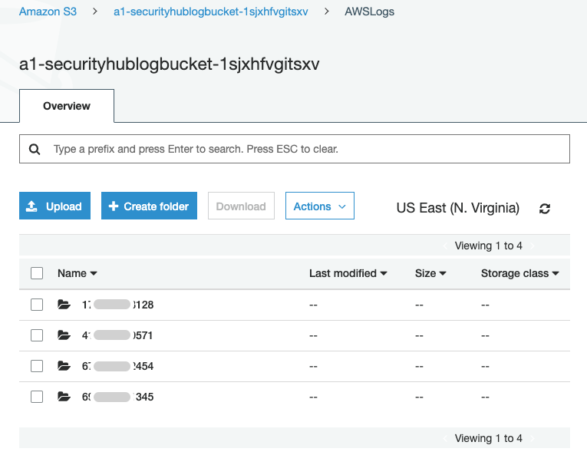Sort by Last modified column

[348, 273]
